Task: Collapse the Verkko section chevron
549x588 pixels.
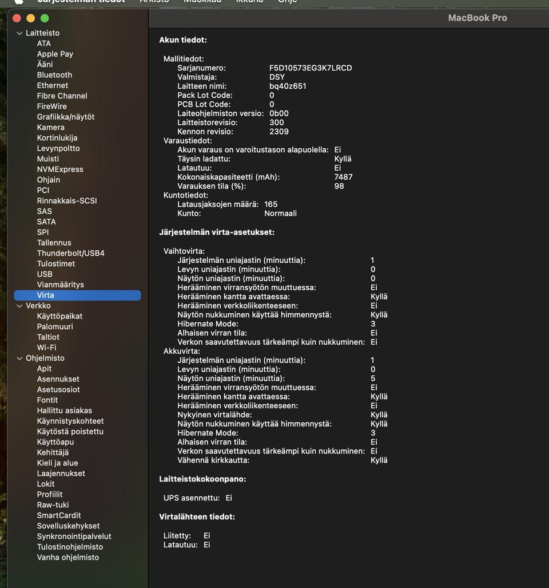Action: pos(19,306)
